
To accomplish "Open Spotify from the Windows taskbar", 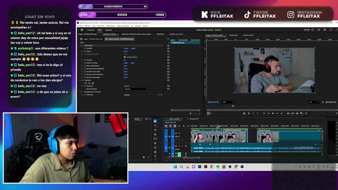I will pyautogui.click(x=218, y=167).
